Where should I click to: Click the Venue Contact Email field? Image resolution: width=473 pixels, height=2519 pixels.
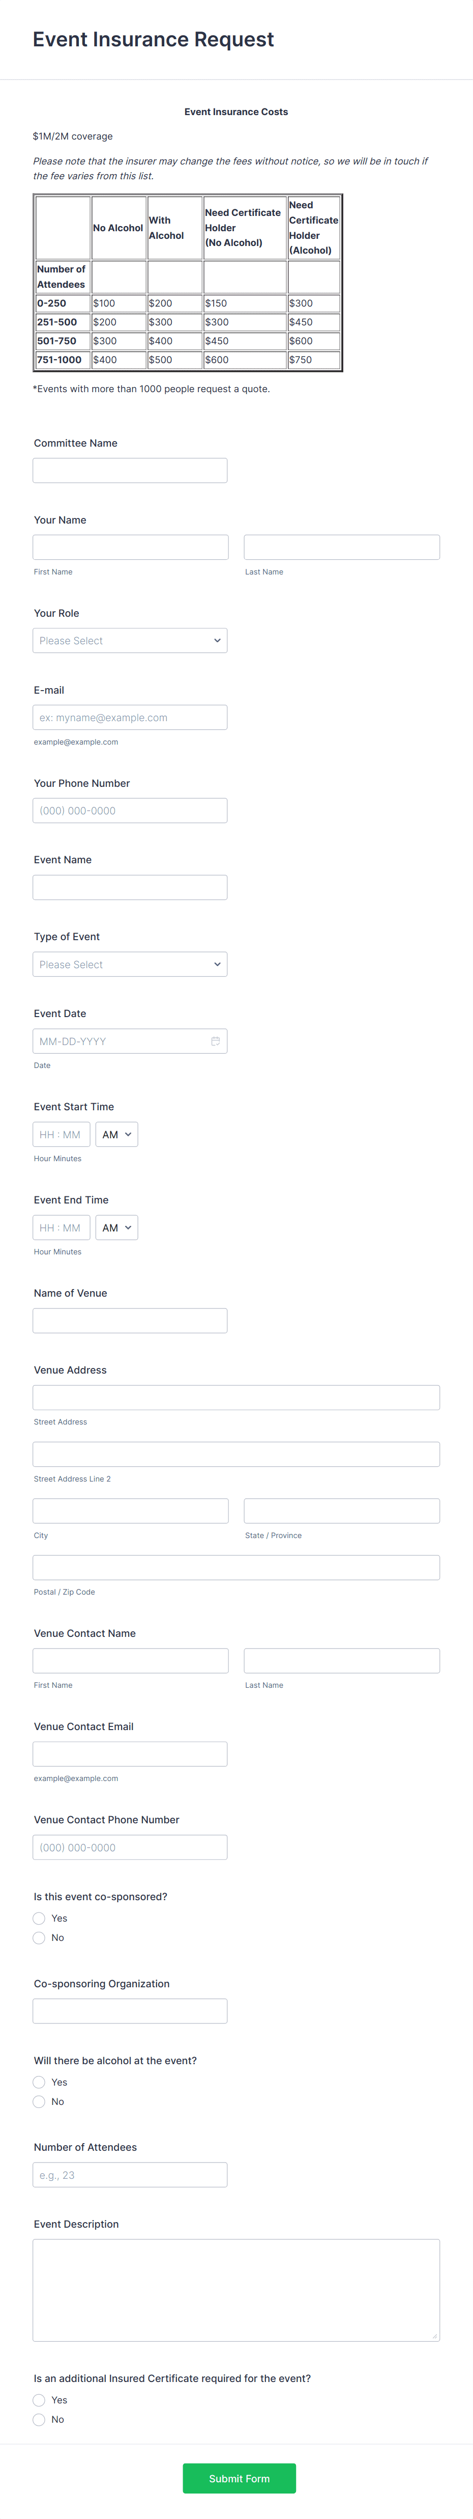coord(130,1754)
